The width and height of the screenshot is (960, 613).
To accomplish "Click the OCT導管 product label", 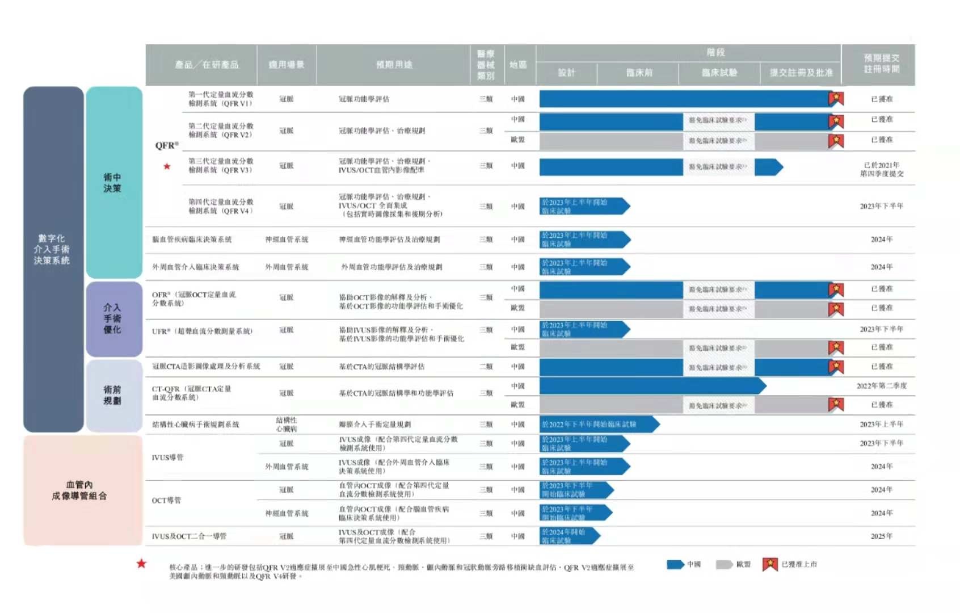I will [x=166, y=500].
